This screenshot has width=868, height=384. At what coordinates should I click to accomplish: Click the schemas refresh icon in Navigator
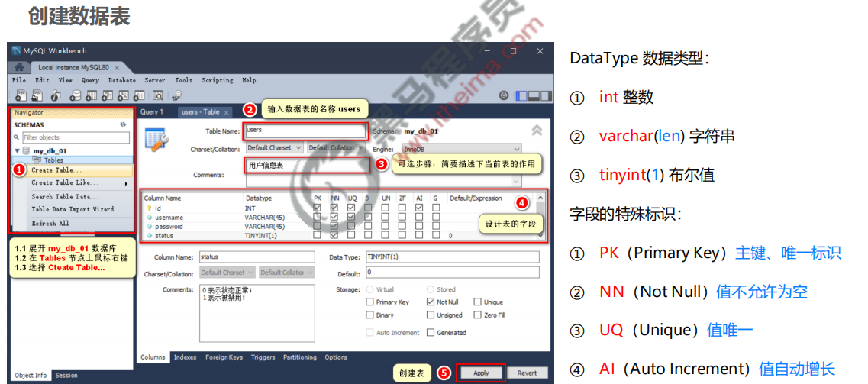(122, 124)
